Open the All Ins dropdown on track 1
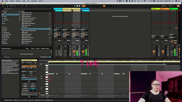Image resolution: width=182 pixels, height=102 pixels. click(58, 31)
